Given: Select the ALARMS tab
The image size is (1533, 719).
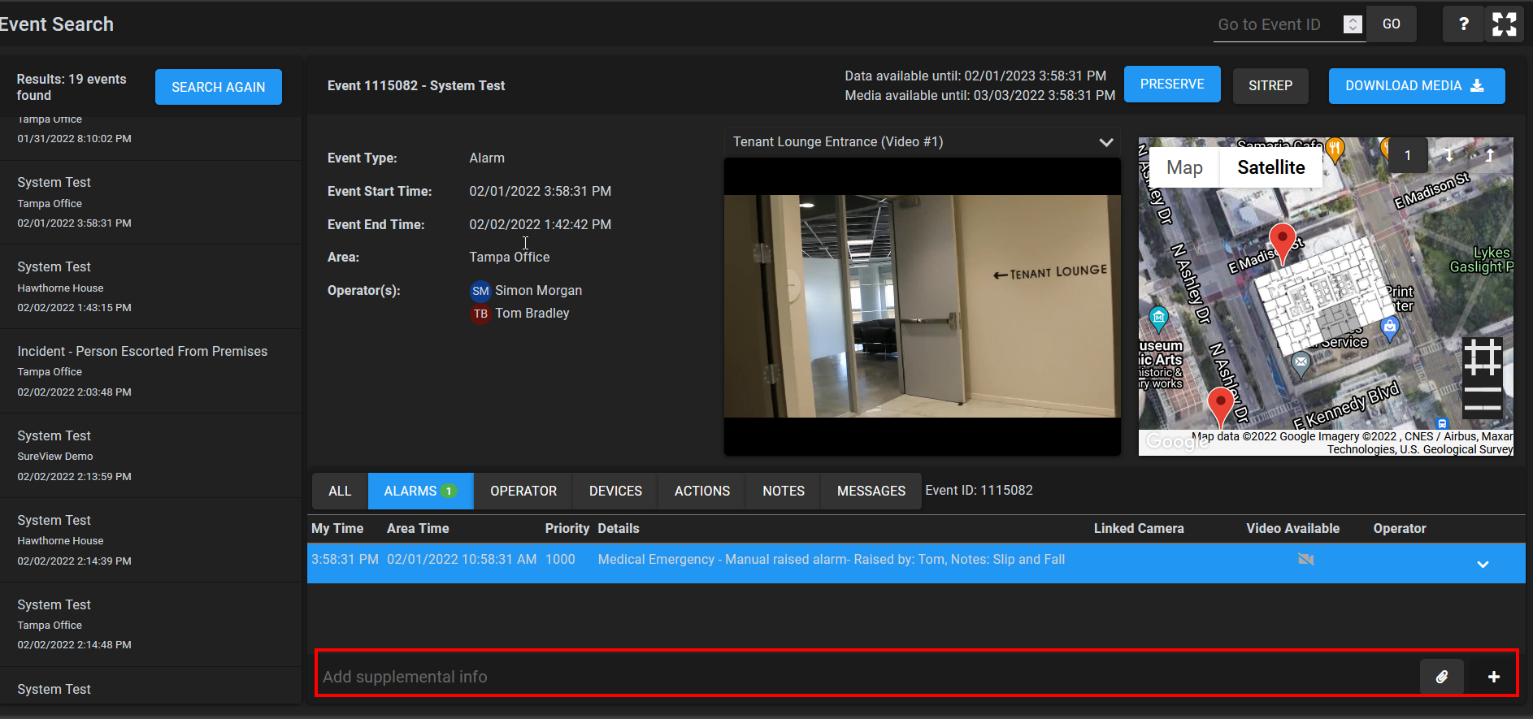Looking at the screenshot, I should point(420,491).
